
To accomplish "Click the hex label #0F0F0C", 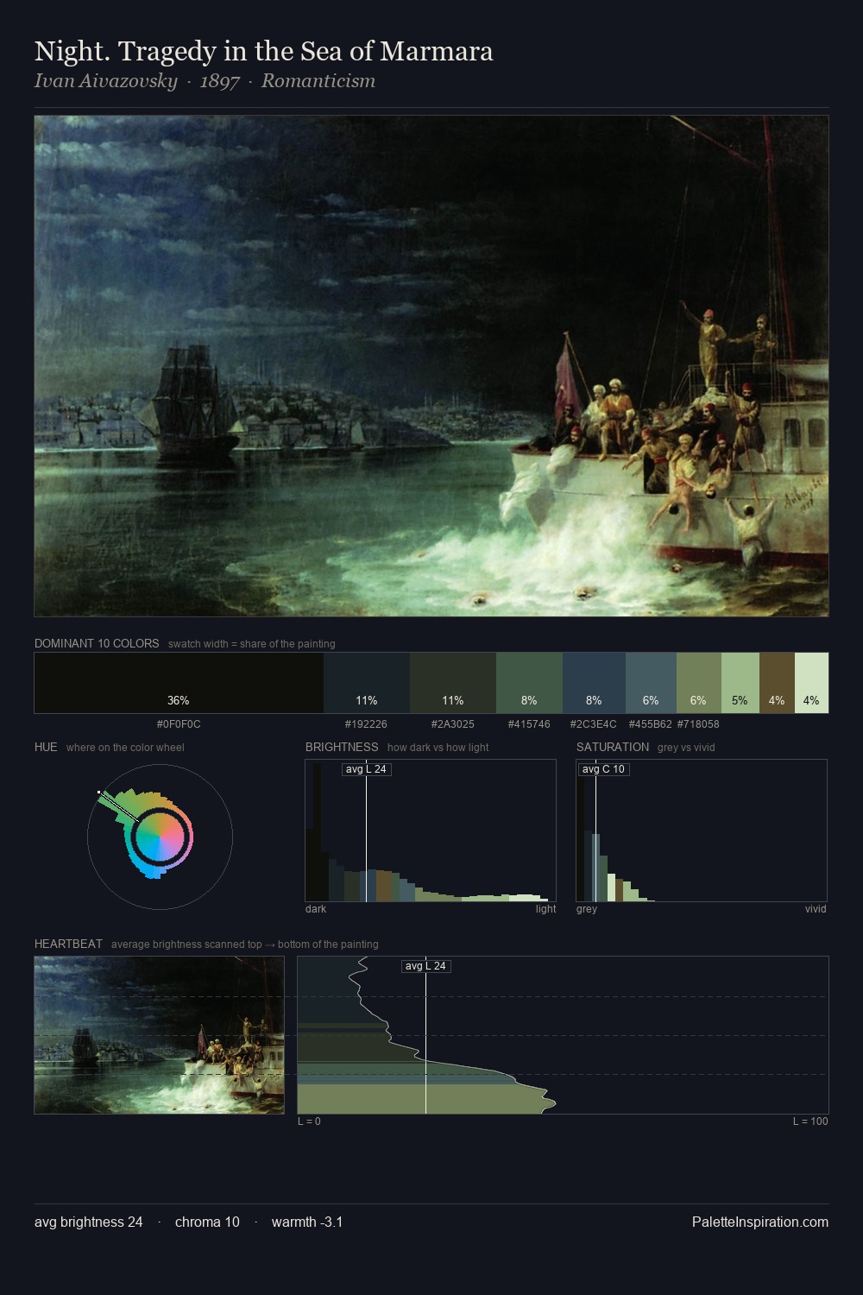I will (179, 724).
